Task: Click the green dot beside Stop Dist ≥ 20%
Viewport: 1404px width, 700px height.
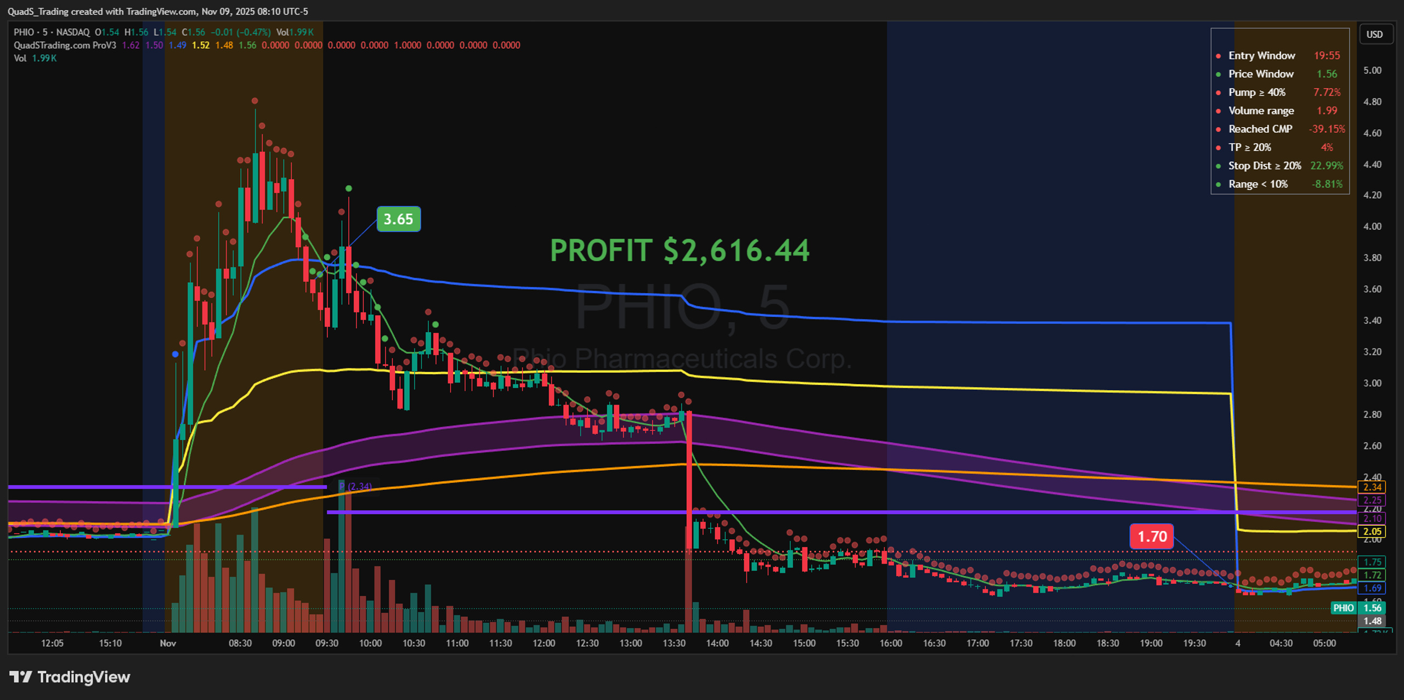Action: pyautogui.click(x=1218, y=166)
